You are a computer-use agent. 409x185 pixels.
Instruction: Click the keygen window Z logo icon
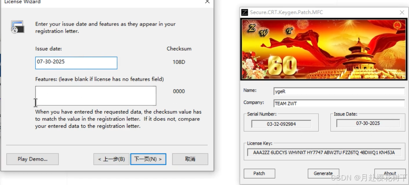tap(245, 12)
